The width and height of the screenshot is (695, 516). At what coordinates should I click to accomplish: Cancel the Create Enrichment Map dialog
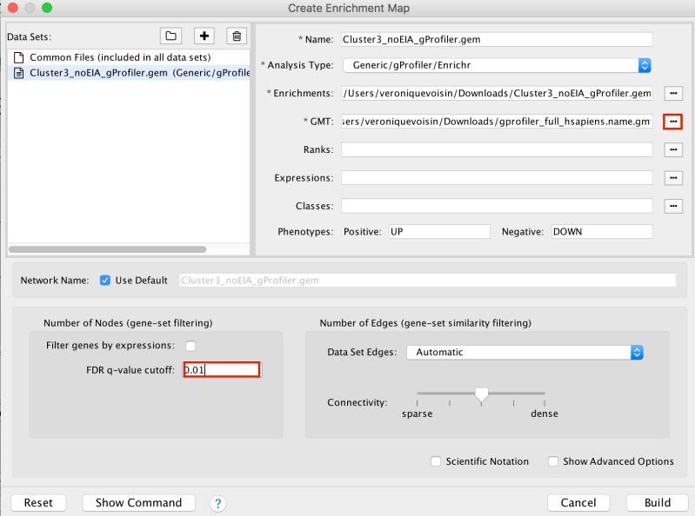578,503
